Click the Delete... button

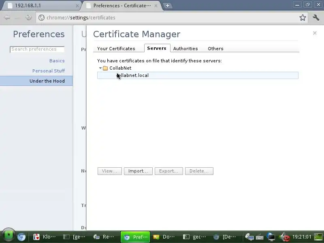click(x=199, y=171)
